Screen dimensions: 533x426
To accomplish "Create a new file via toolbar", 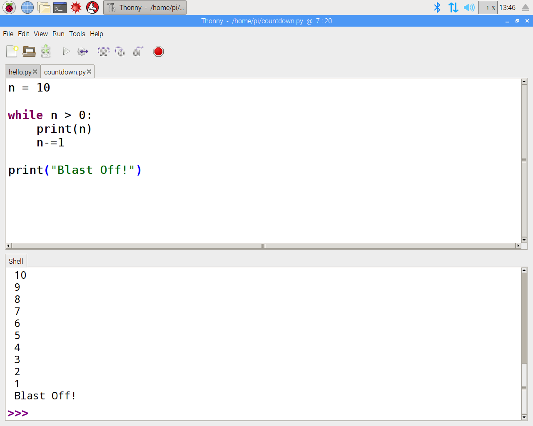I will coord(12,51).
